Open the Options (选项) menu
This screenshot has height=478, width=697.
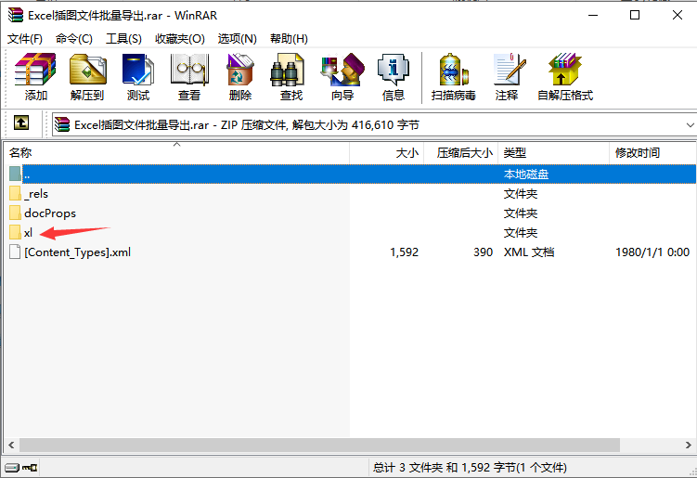tap(237, 39)
